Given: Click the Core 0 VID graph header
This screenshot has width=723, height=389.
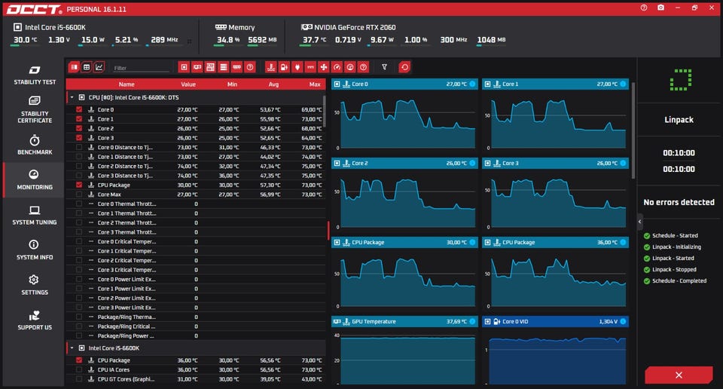Looking at the screenshot, I should [555, 322].
